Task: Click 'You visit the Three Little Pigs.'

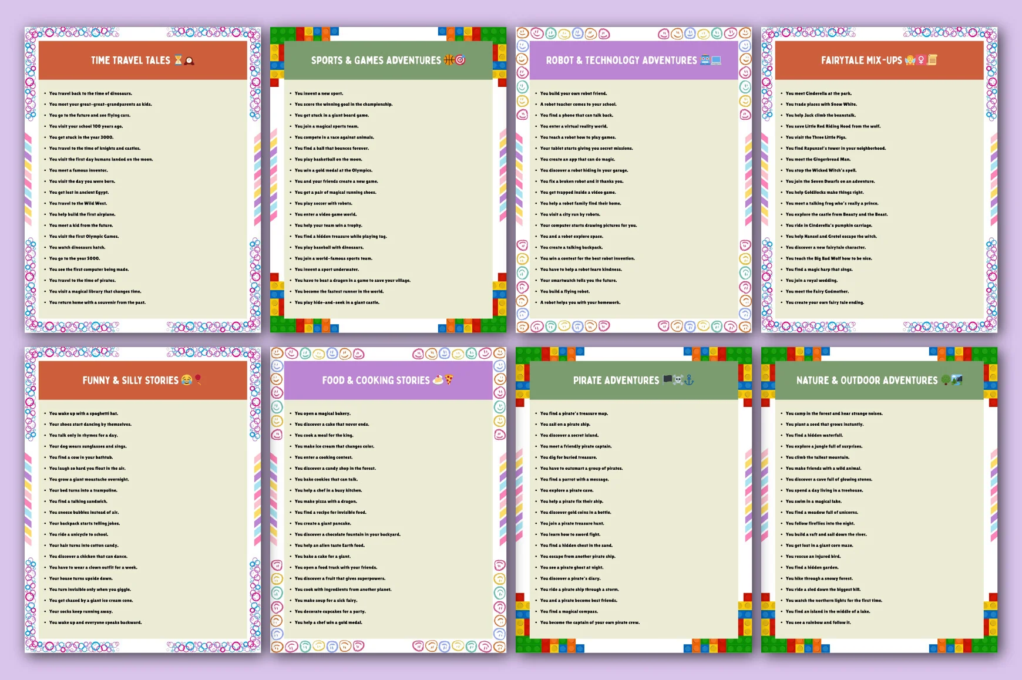Action: (816, 137)
